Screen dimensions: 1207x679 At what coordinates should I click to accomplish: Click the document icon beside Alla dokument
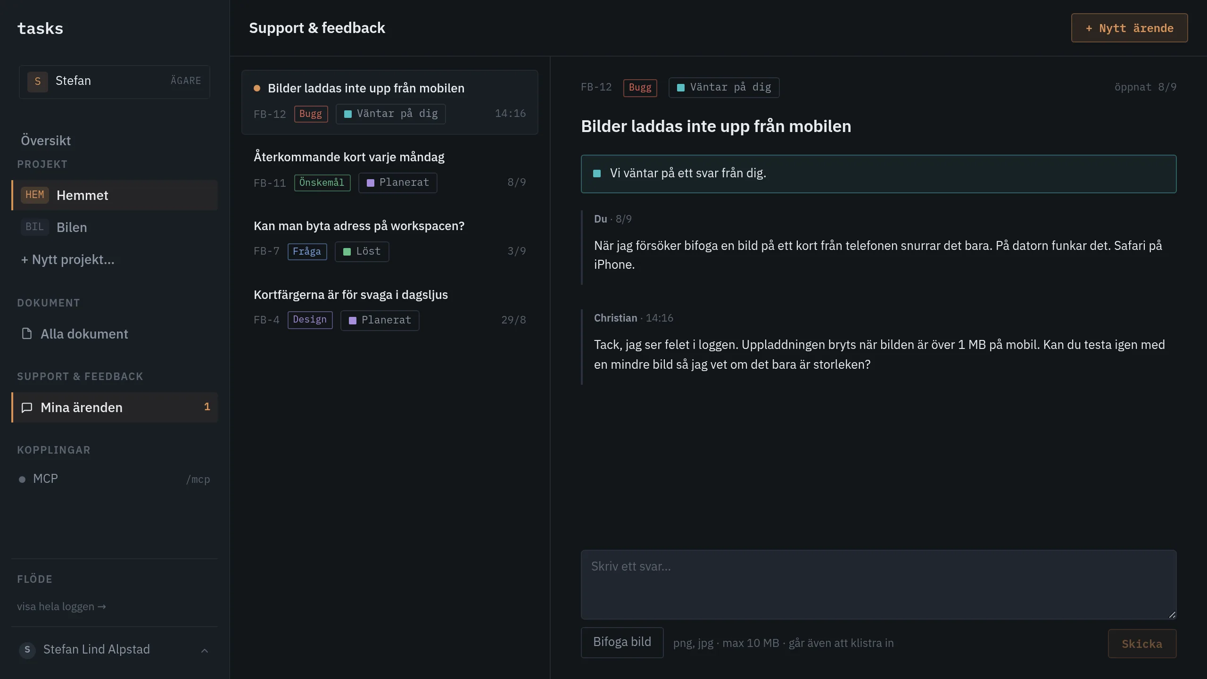[27, 334]
